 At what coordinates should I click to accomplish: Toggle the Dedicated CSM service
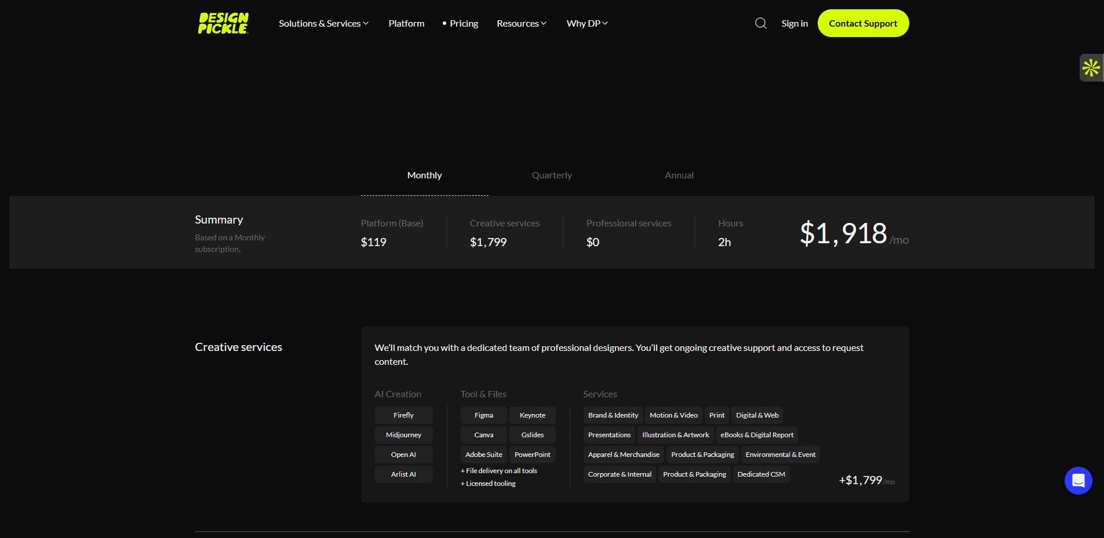(x=761, y=474)
